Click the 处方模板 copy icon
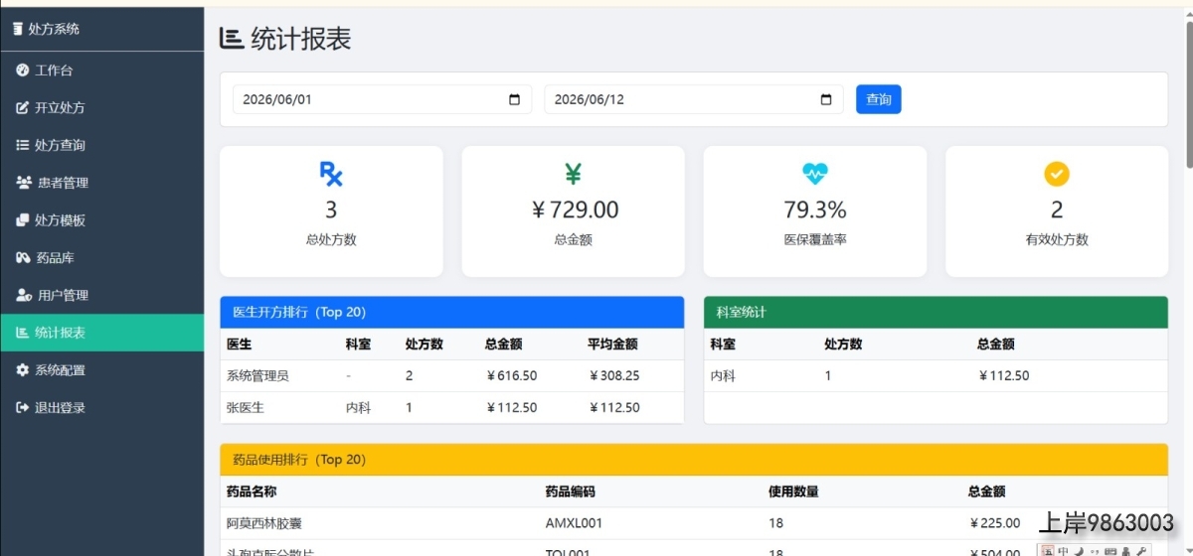Viewport: 1193px width, 556px height. (23, 219)
